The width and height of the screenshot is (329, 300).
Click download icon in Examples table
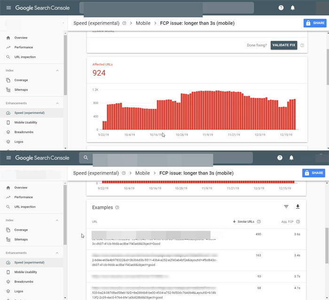point(298,207)
